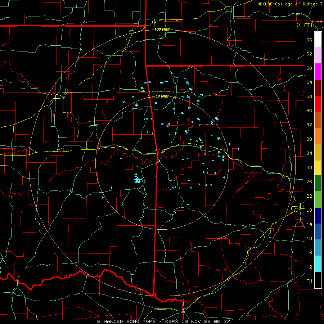The width and height of the screenshot is (324, 324).
Task: Click the legend value '10'
Action: 309,239
